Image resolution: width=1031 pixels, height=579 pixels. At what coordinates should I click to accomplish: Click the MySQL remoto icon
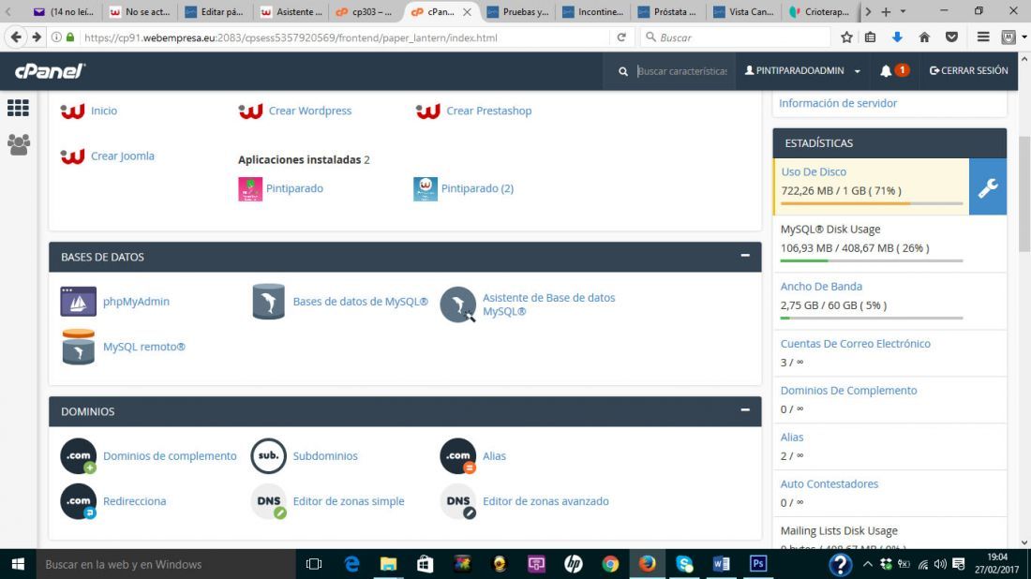[x=78, y=347]
